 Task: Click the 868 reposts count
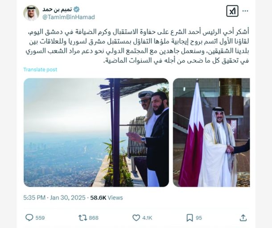pos(94,218)
